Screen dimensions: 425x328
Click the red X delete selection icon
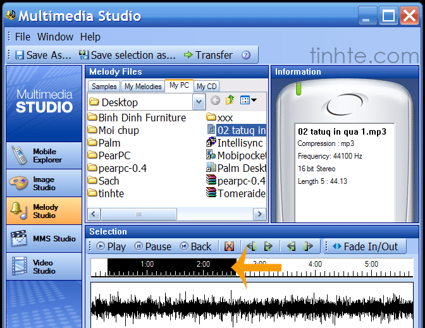click(x=229, y=246)
